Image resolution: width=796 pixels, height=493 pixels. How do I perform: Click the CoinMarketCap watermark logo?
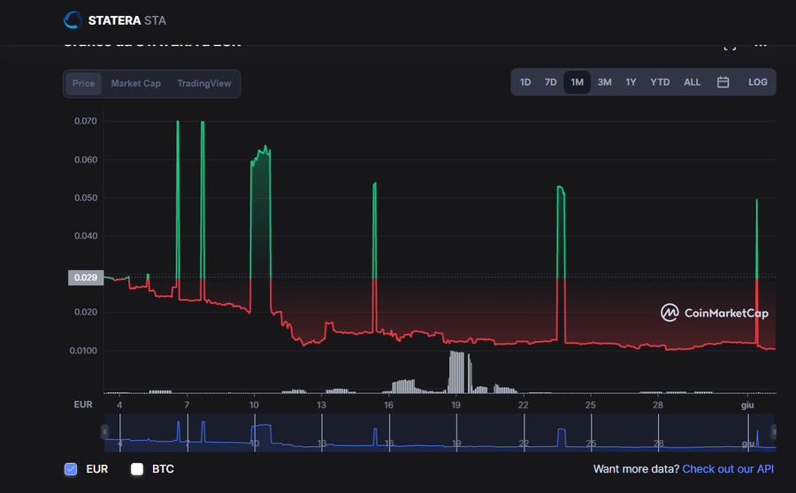715,313
